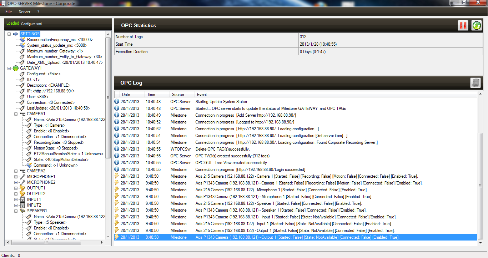Viewport: 488px width, 258px height.
Task: Expand the OUTPUT1 tree node
Action: [16, 188]
